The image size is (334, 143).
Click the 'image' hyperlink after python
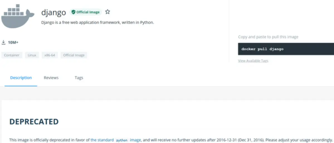(x=135, y=140)
